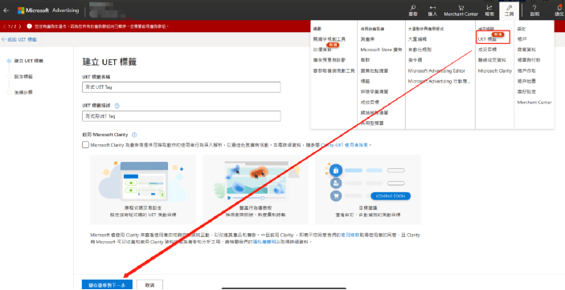Open the Clarity-UET user guide link
565x290 pixels.
pyautogui.click(x=345, y=145)
